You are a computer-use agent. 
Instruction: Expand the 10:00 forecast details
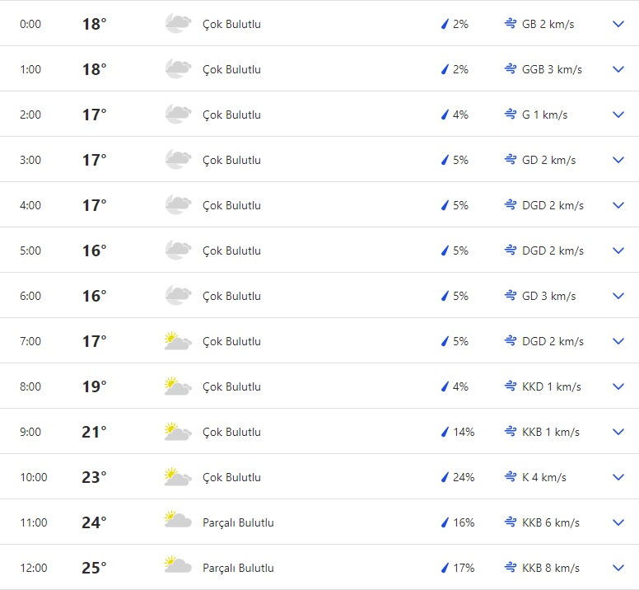[x=618, y=477]
